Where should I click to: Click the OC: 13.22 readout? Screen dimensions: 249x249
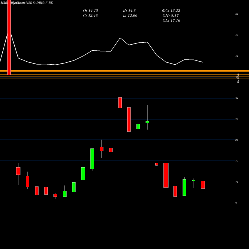click(x=171, y=11)
